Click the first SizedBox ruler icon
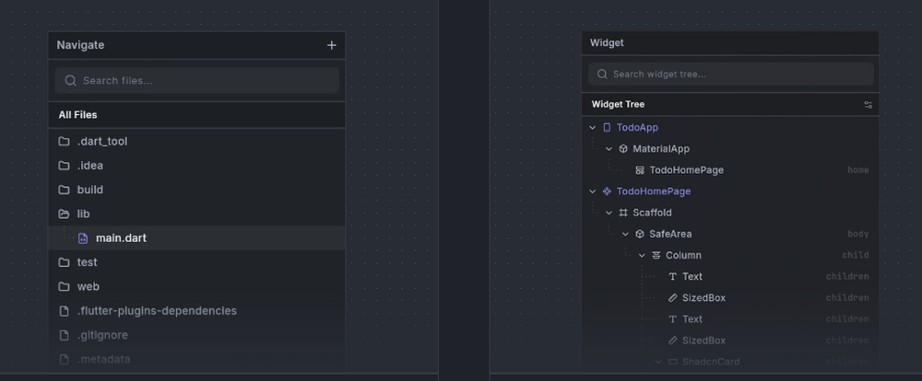Screen dimensions: 922x381 [x=673, y=297]
